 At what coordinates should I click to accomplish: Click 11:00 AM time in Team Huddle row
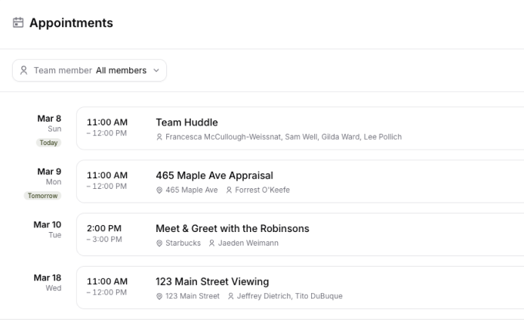coord(107,122)
